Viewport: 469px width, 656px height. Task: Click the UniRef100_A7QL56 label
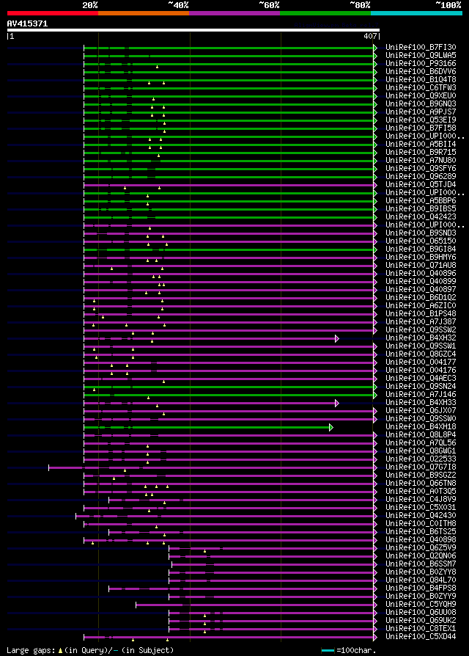pos(421,443)
